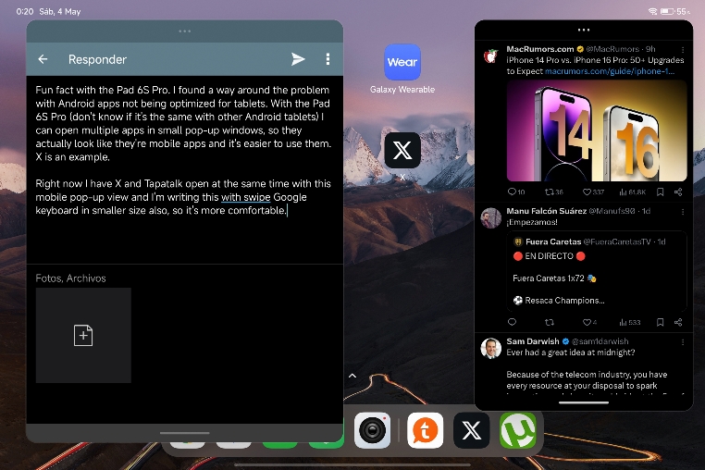The image size is (705, 470).
Task: Share the Manu Falcón Suárez tweet
Action: (x=678, y=322)
